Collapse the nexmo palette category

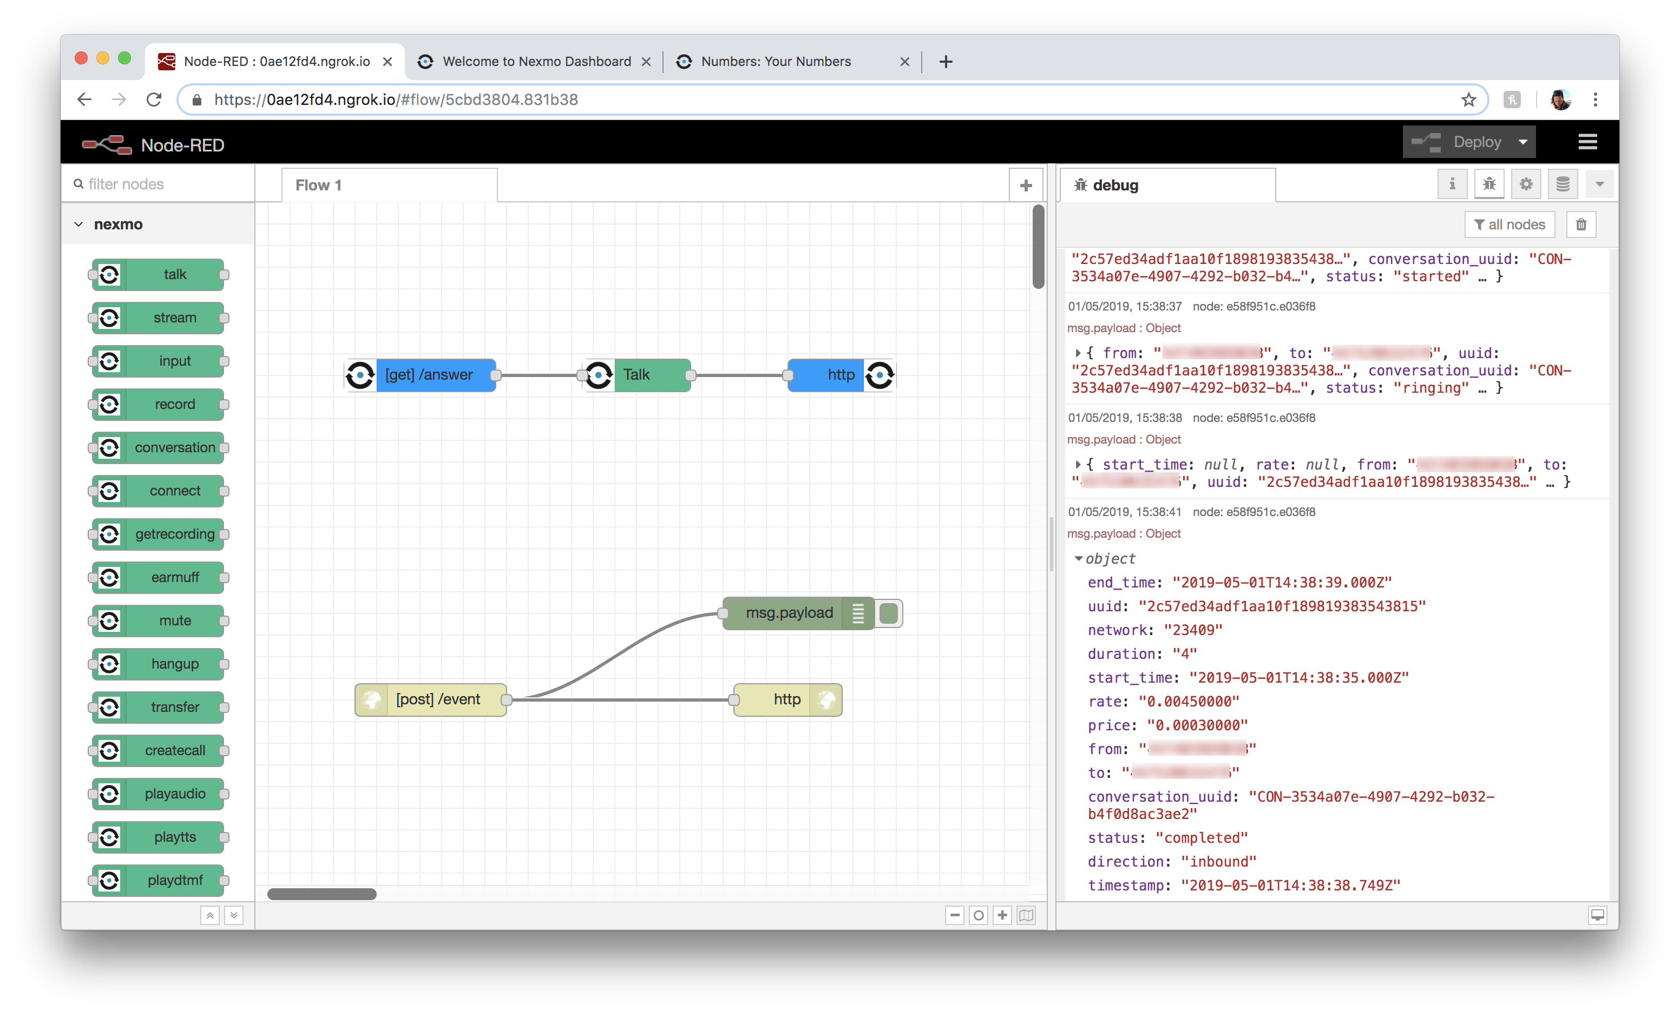tap(159, 224)
